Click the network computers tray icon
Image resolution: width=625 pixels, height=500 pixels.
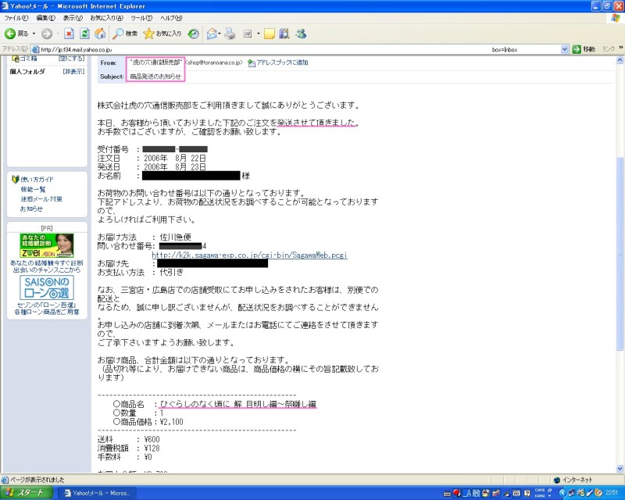coord(571,493)
